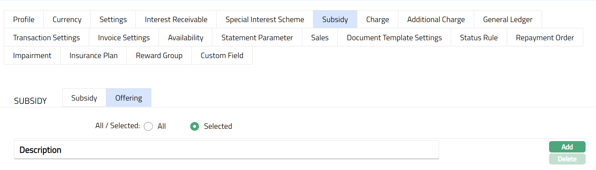The height and width of the screenshot is (170, 596).
Task: Open the Insurance Plan tab
Action: click(93, 55)
